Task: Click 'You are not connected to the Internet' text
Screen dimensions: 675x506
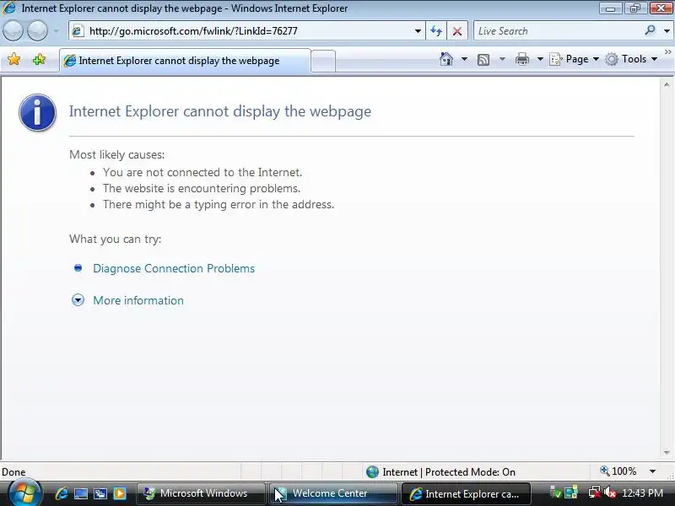Action: pos(202,172)
